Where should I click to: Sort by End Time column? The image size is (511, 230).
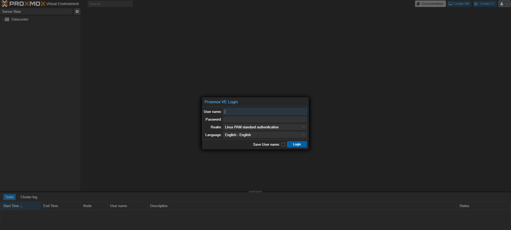click(60, 206)
